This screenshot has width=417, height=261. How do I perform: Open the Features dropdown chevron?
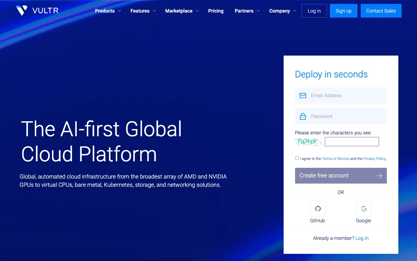pos(154,11)
